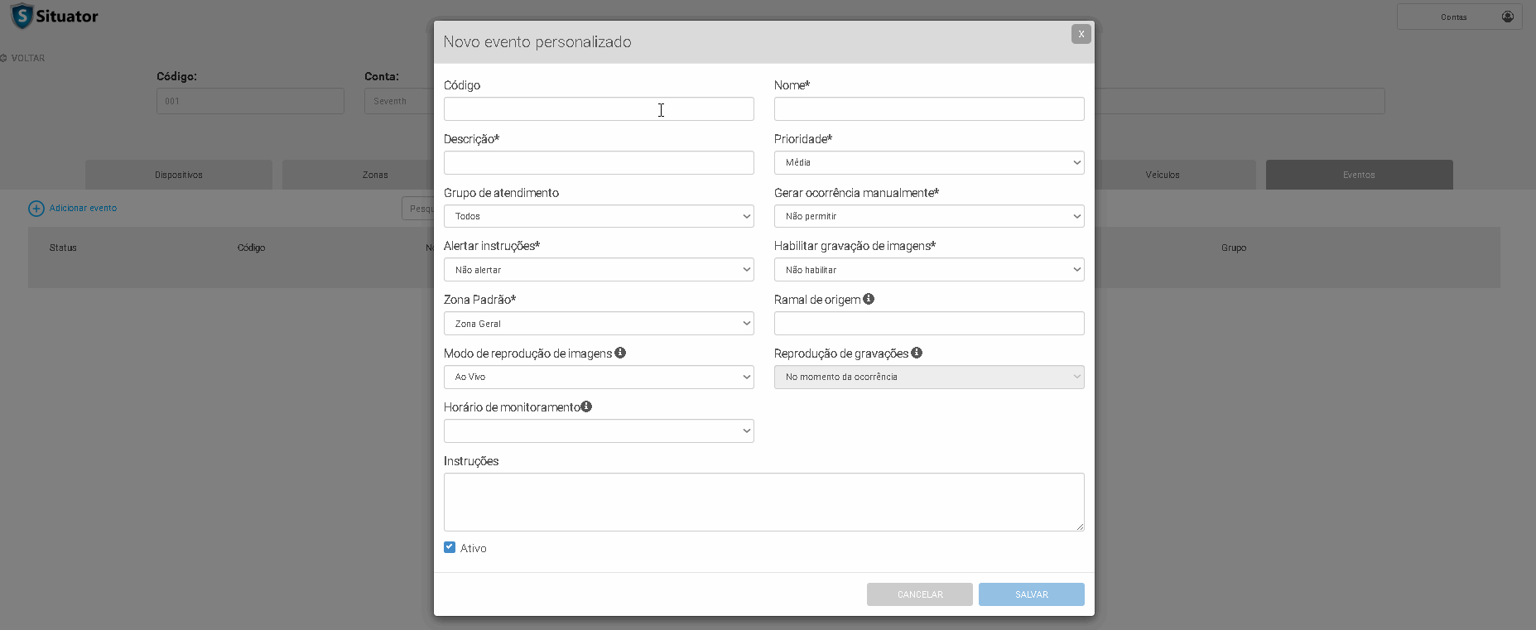Uncheck the Ativo checkbox
This screenshot has width=1536, height=630.
tap(450, 547)
